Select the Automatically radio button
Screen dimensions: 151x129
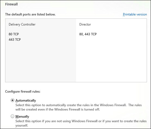[x=12, y=100]
